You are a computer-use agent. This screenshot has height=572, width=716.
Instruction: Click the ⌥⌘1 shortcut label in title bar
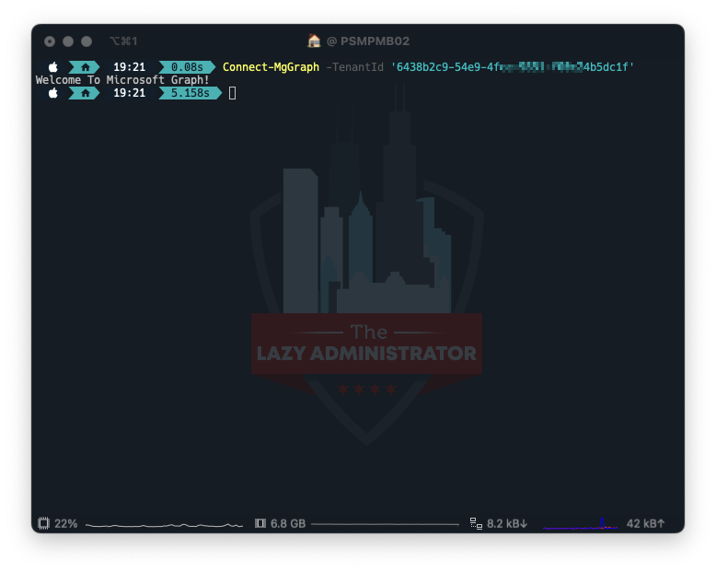point(123,41)
